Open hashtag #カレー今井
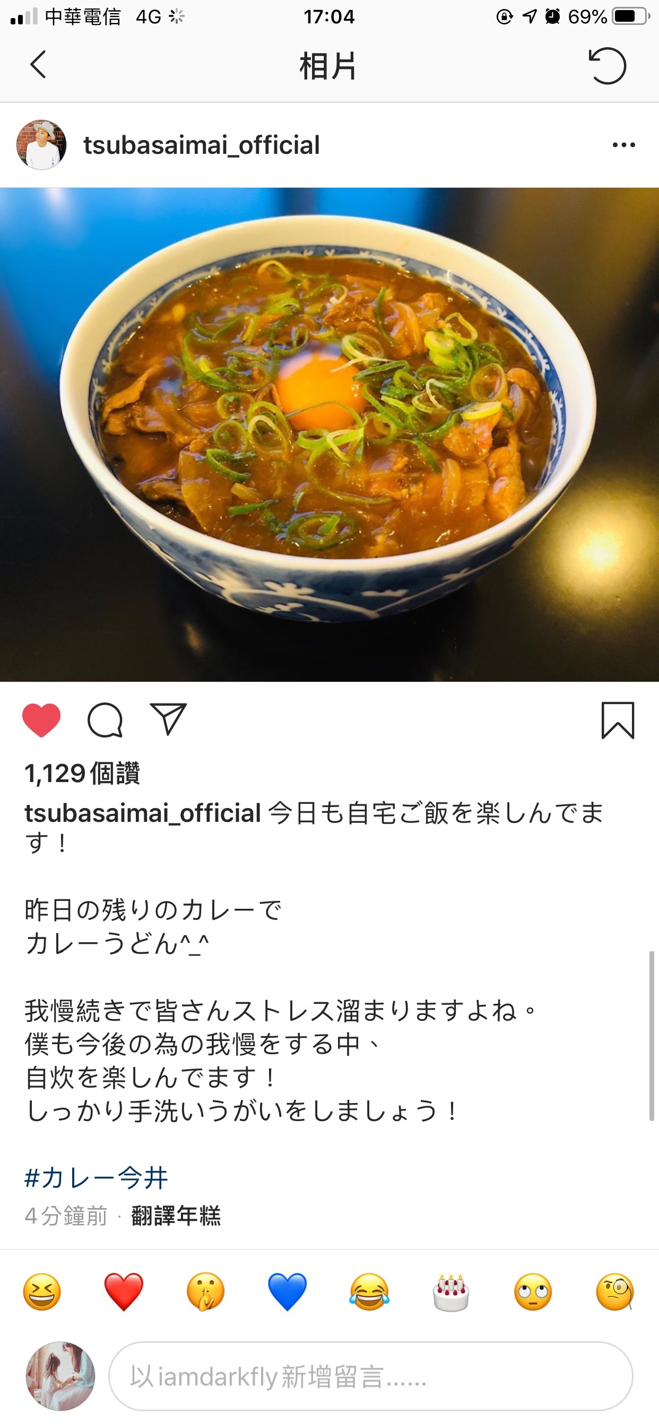659x1424 pixels. (x=96, y=1177)
